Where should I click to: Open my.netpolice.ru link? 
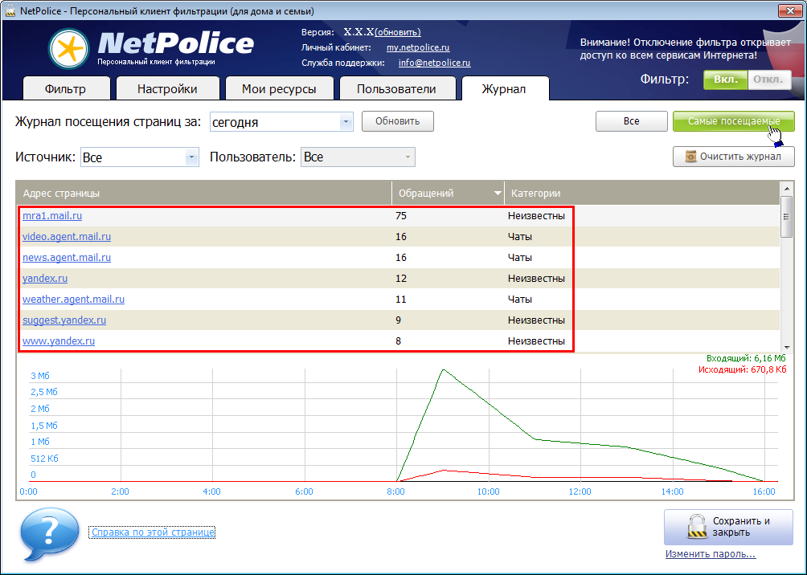pyautogui.click(x=418, y=47)
